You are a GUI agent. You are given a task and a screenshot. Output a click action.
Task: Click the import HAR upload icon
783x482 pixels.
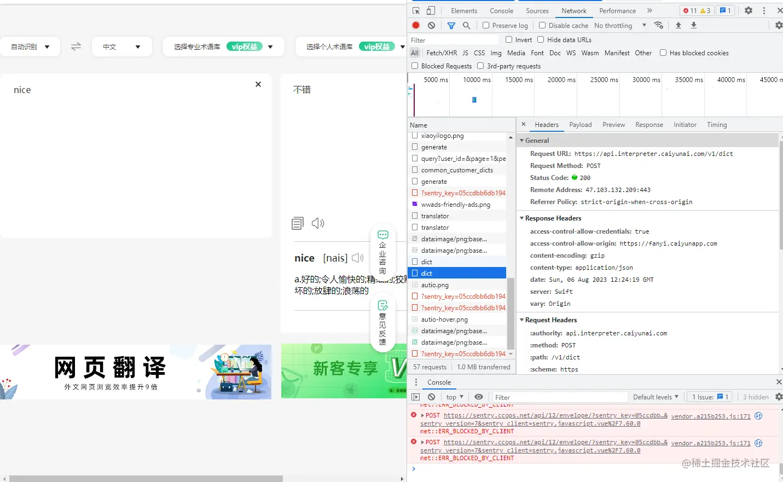click(678, 25)
